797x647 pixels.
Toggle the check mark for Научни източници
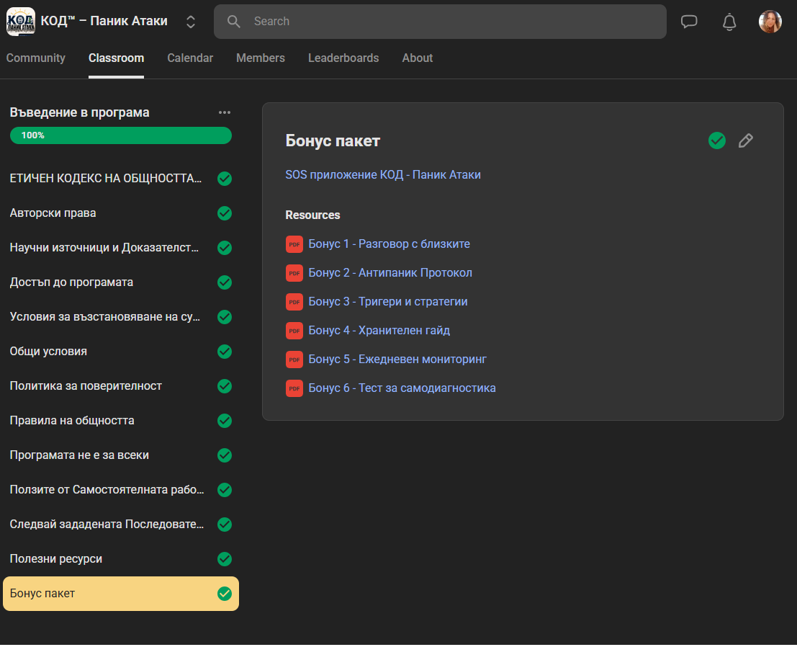225,248
